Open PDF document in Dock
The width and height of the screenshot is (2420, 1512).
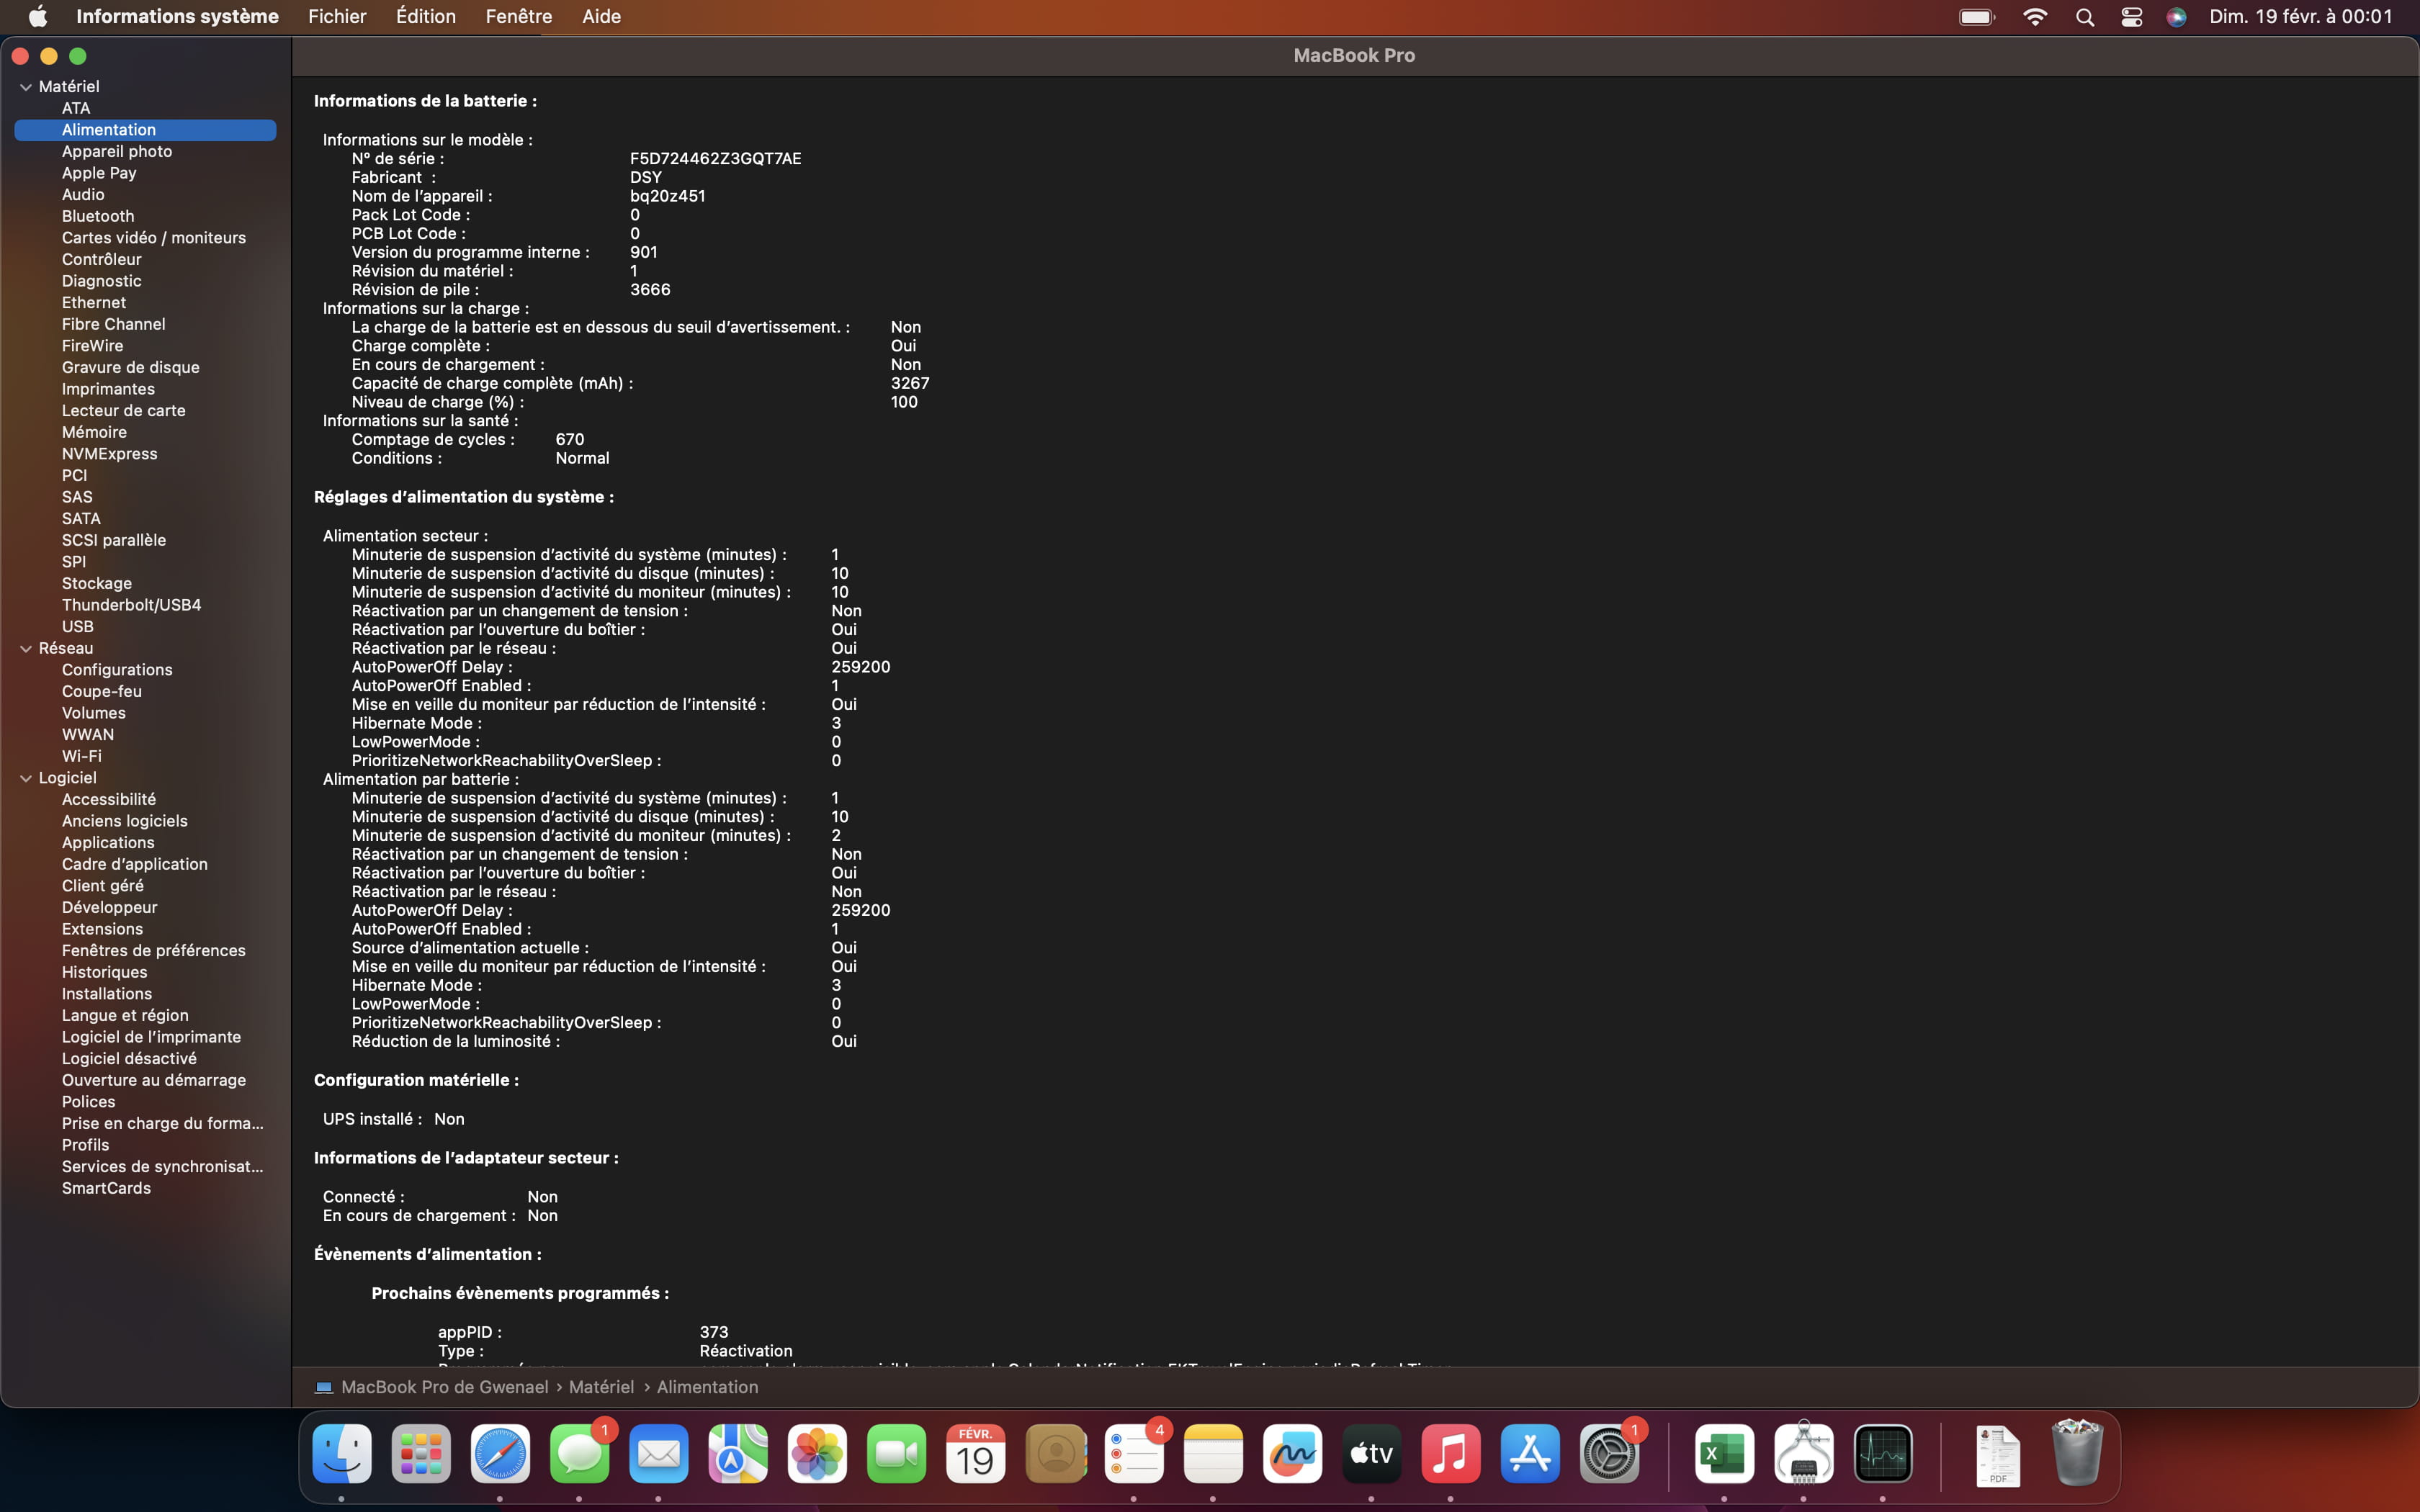coord(1998,1455)
